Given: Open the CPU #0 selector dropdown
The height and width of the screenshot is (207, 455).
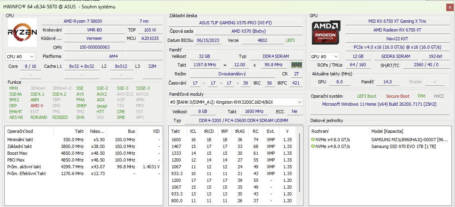Looking at the screenshot, I should point(20,57).
